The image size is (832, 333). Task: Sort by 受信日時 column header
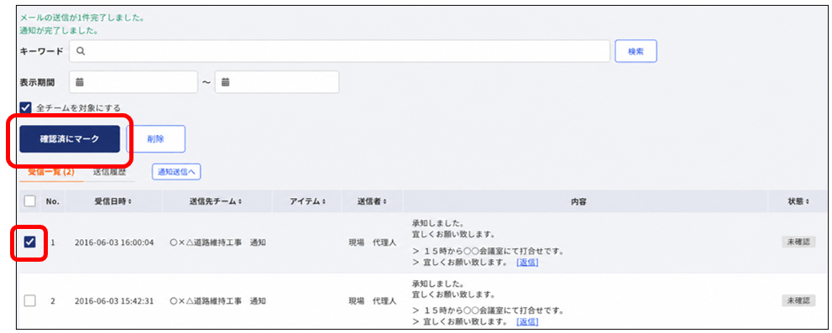pos(113,201)
